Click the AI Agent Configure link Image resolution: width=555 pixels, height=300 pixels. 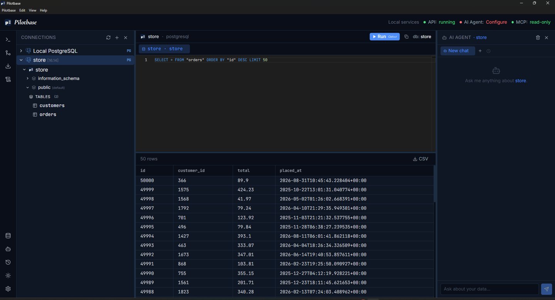pyautogui.click(x=496, y=22)
